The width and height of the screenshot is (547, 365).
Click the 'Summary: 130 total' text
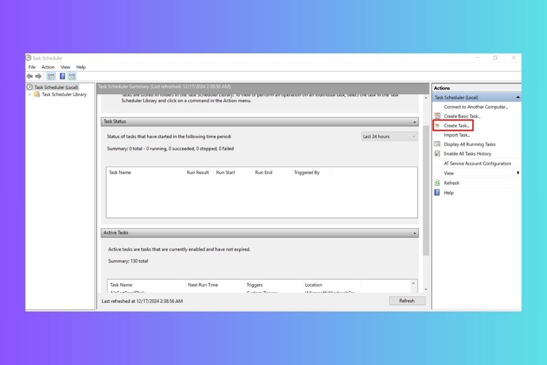128,261
